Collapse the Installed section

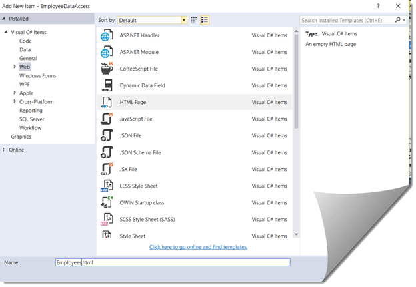point(4,19)
